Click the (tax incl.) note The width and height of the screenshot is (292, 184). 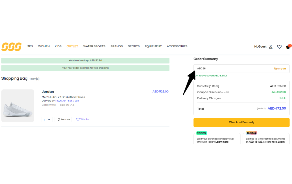tap(261, 108)
